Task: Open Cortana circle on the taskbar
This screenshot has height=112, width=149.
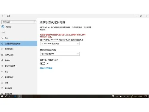Action: click(x=6, y=96)
